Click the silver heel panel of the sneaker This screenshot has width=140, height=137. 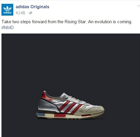[46, 105]
